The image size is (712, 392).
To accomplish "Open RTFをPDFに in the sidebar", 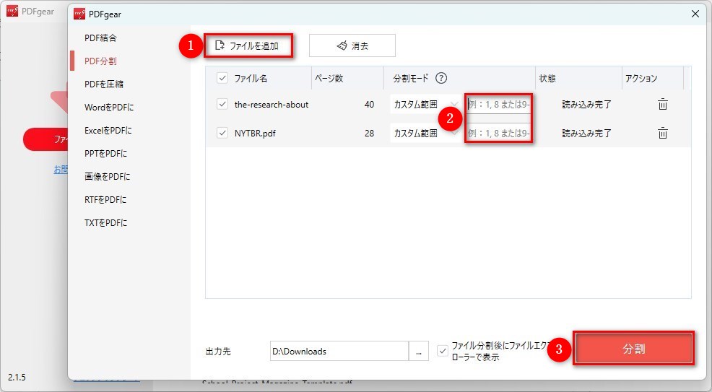I will click(105, 200).
